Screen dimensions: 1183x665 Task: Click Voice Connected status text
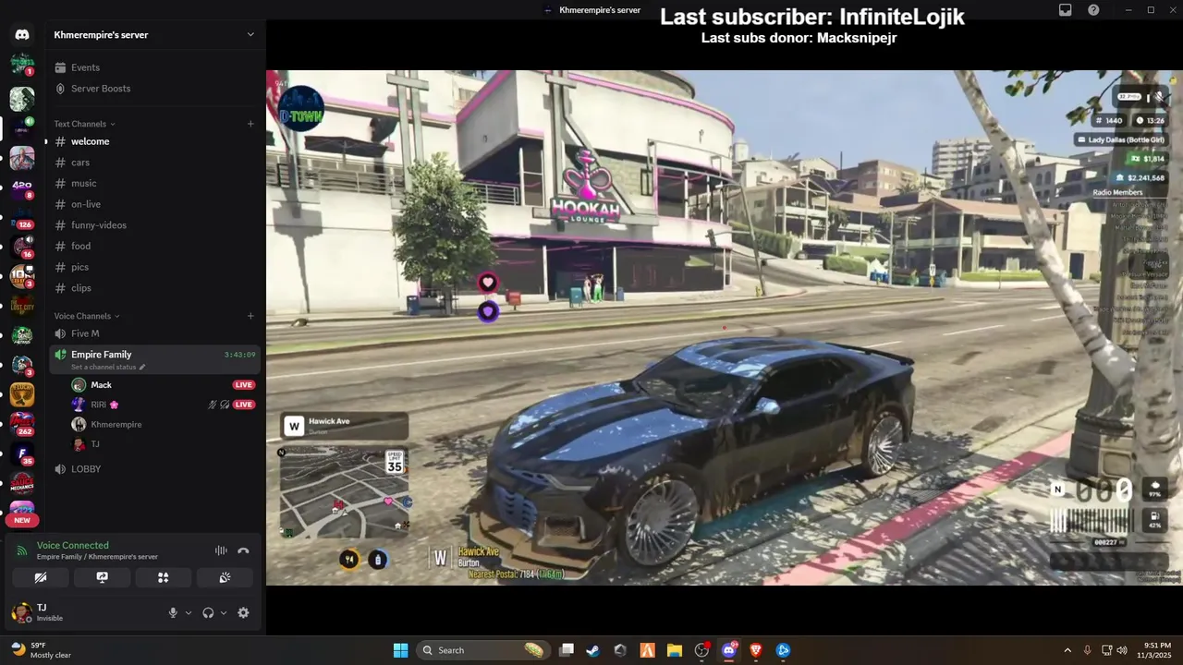(72, 546)
